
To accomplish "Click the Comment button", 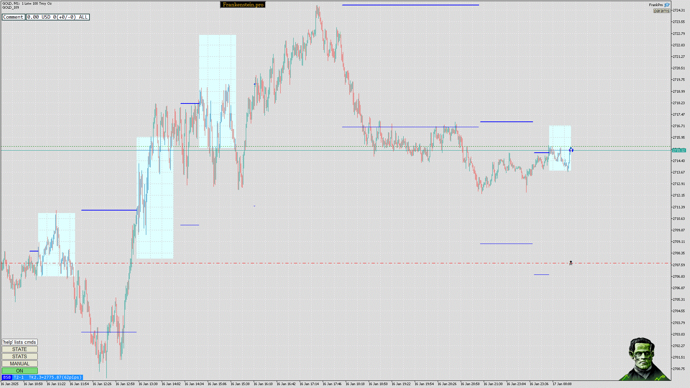I will 13,17.
